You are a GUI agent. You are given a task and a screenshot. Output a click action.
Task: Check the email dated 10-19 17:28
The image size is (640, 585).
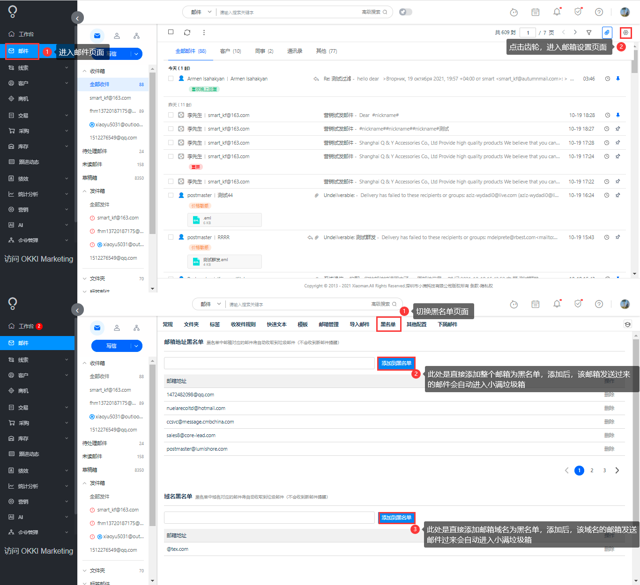pyautogui.click(x=171, y=143)
